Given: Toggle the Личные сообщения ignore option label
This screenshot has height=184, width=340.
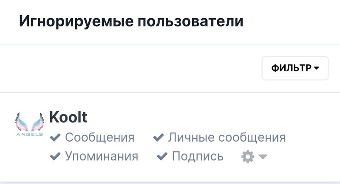Looking at the screenshot, I should [x=227, y=137].
